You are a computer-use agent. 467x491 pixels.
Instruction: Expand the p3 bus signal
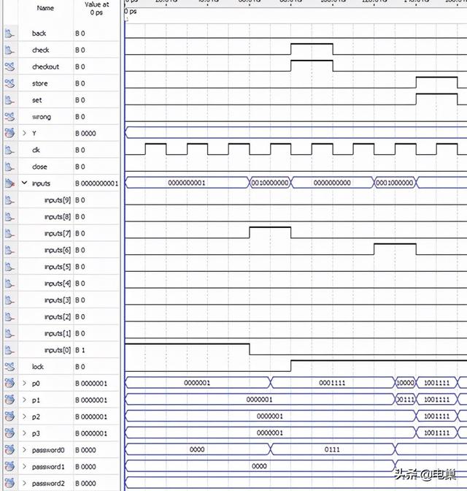(24, 433)
